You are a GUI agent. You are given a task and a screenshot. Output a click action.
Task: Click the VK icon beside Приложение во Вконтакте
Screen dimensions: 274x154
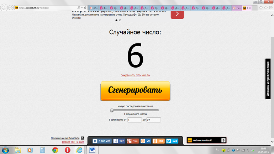tap(82, 138)
